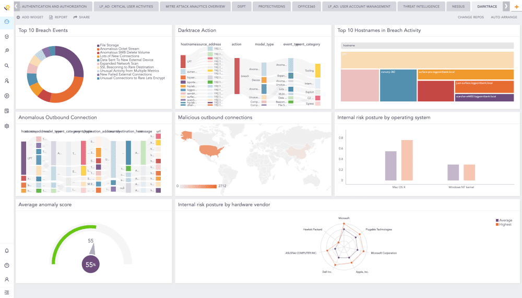Click the Hewlett Packard radar label
Viewport: 522px width, 298px height.
313,230
